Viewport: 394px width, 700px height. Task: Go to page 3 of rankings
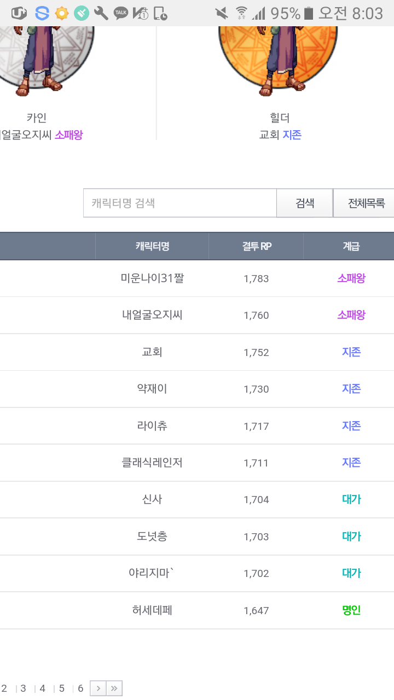(x=23, y=689)
